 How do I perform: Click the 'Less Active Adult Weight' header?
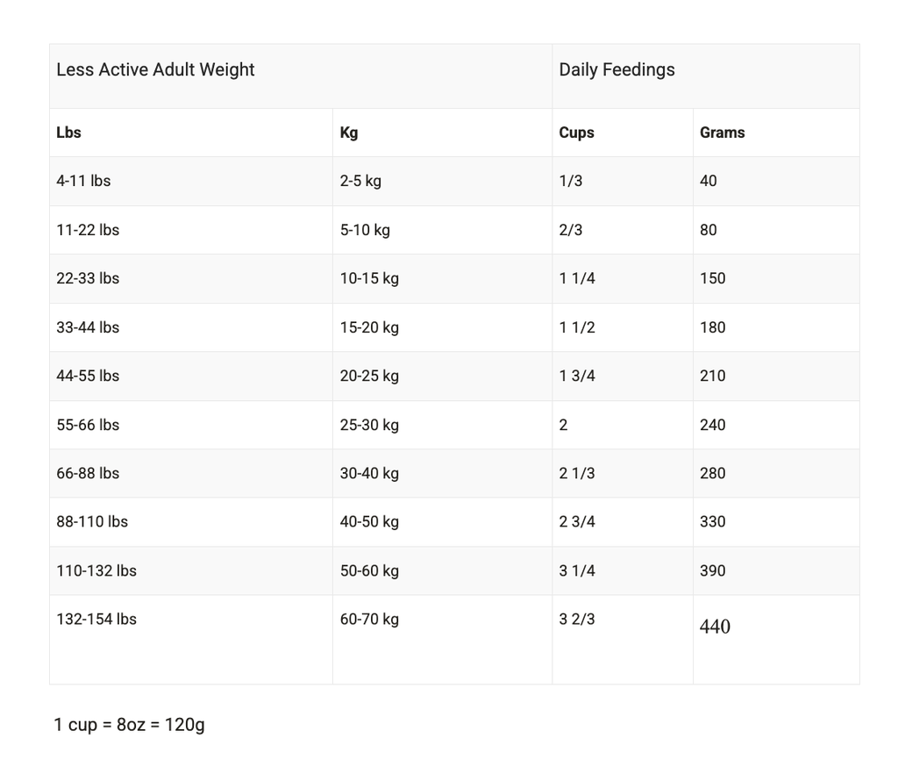(155, 70)
